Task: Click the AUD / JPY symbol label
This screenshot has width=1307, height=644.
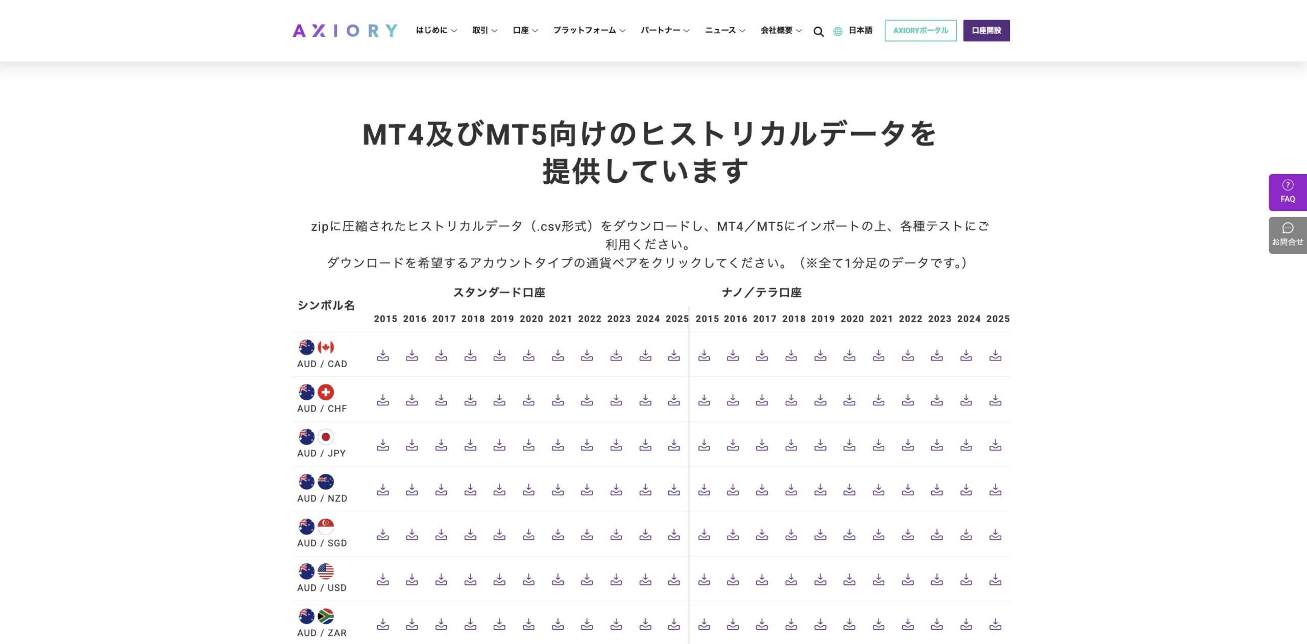Action: pyautogui.click(x=322, y=454)
